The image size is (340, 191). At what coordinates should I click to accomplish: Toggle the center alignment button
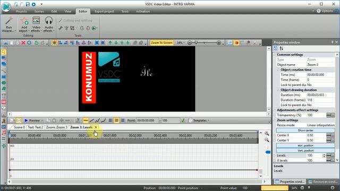pyautogui.click(x=116, y=120)
